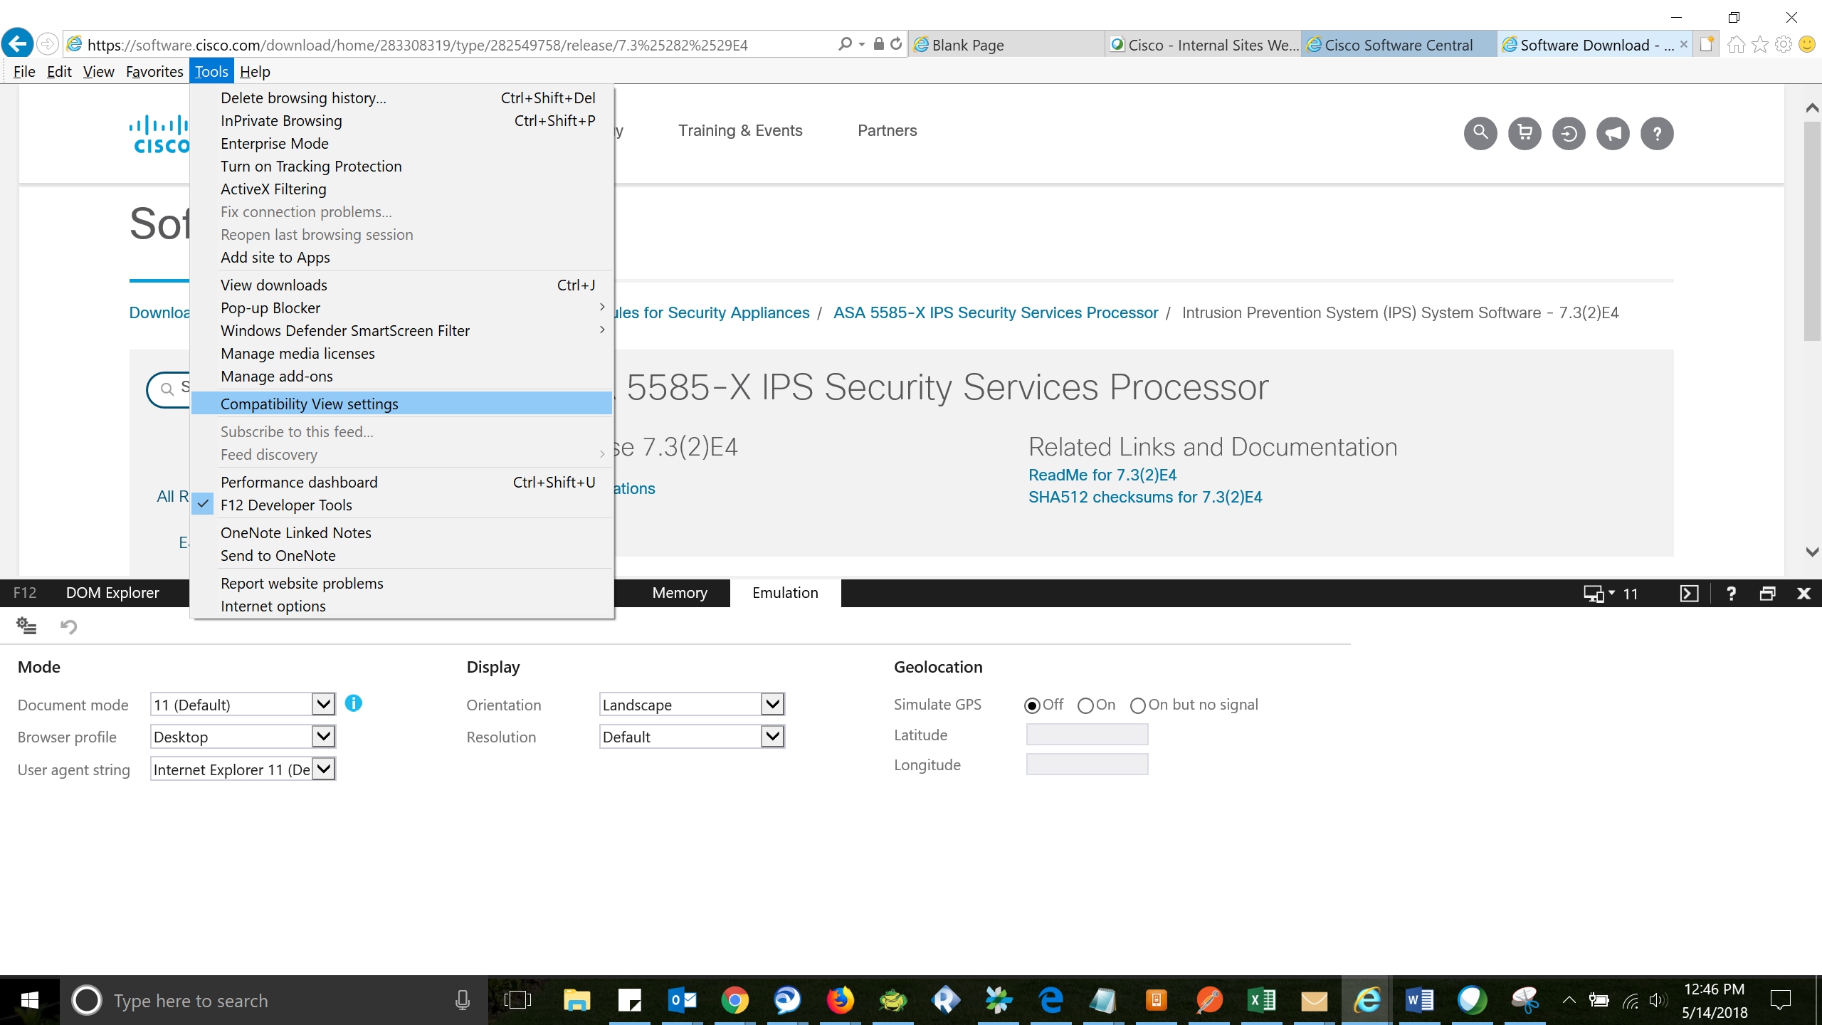
Task: Open the F12 console toggle icon
Action: [x=1689, y=593]
